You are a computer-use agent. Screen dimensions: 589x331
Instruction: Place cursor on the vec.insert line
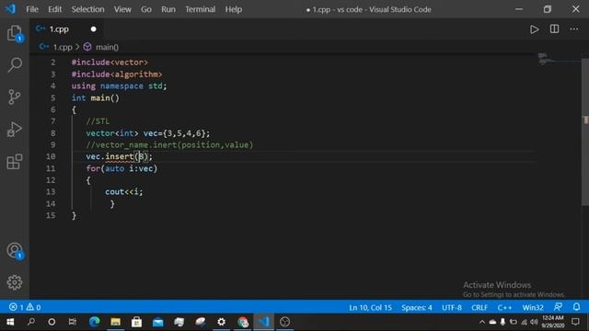pyautogui.click(x=119, y=156)
